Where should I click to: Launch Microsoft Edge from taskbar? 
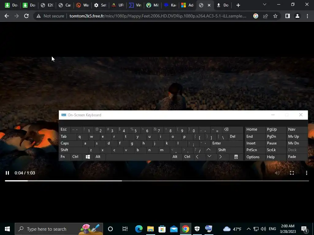[x=139, y=229]
